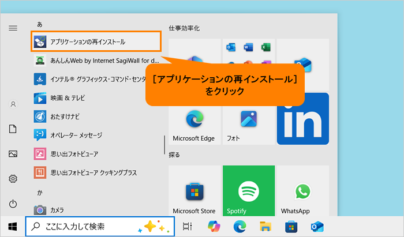Click the か letter group header
The image size is (404, 237).
[40, 193]
